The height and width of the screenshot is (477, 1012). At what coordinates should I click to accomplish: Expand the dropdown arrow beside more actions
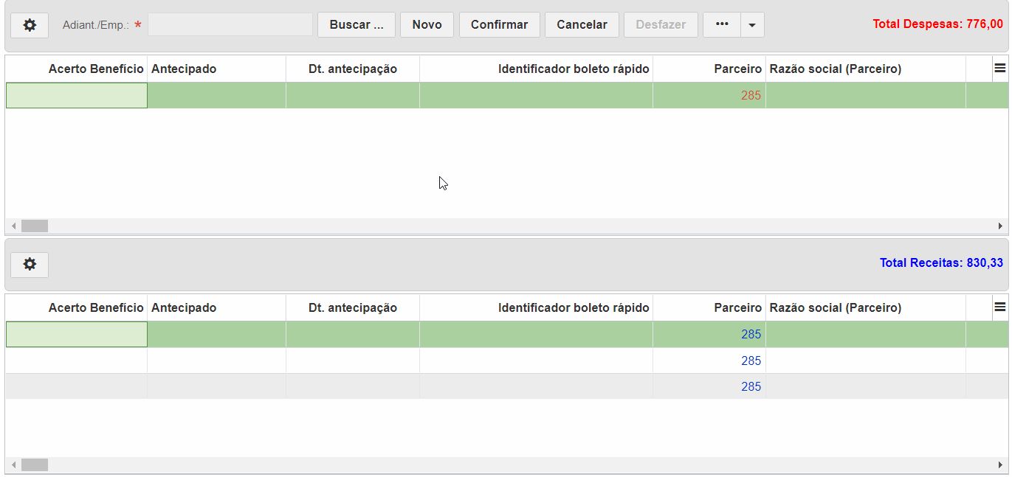tap(752, 25)
